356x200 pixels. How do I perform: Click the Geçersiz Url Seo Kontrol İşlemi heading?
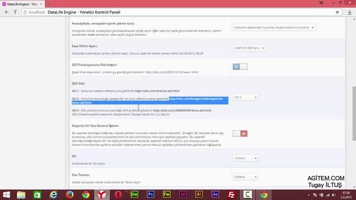pos(95,126)
